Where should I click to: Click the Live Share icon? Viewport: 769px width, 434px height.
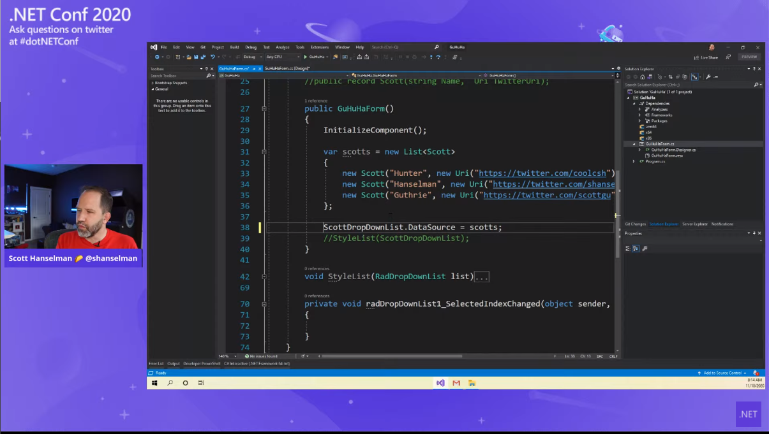(x=696, y=57)
